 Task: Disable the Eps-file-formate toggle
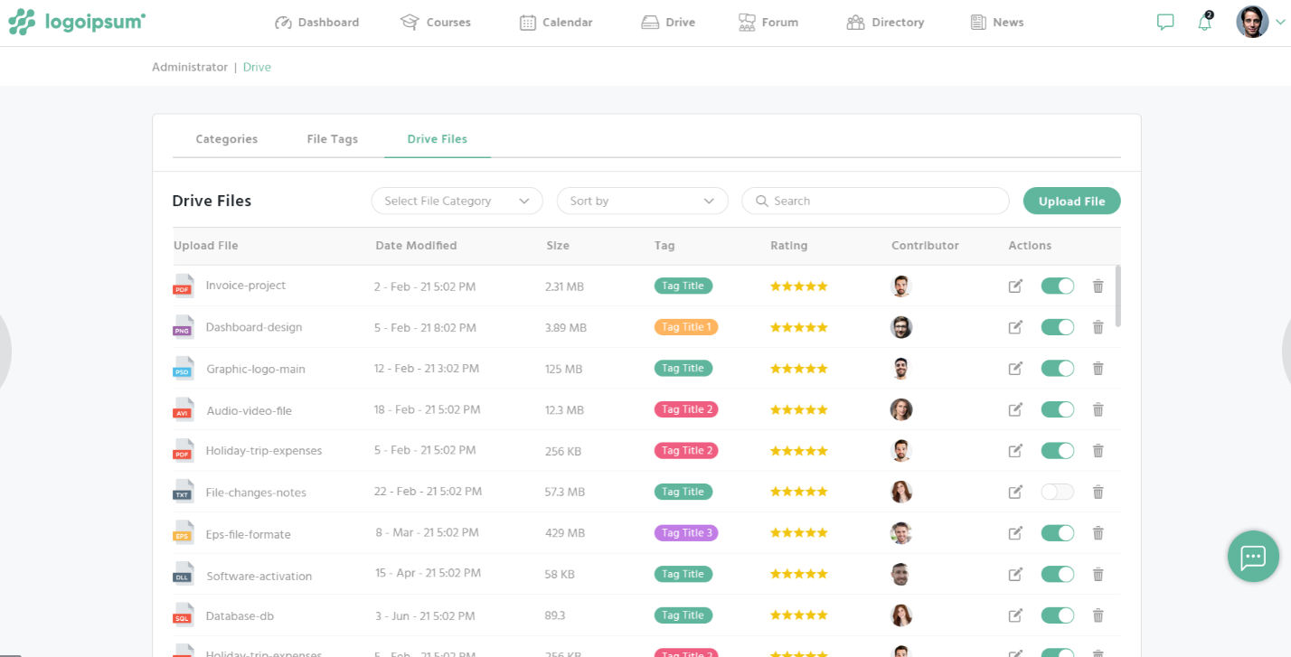point(1058,533)
